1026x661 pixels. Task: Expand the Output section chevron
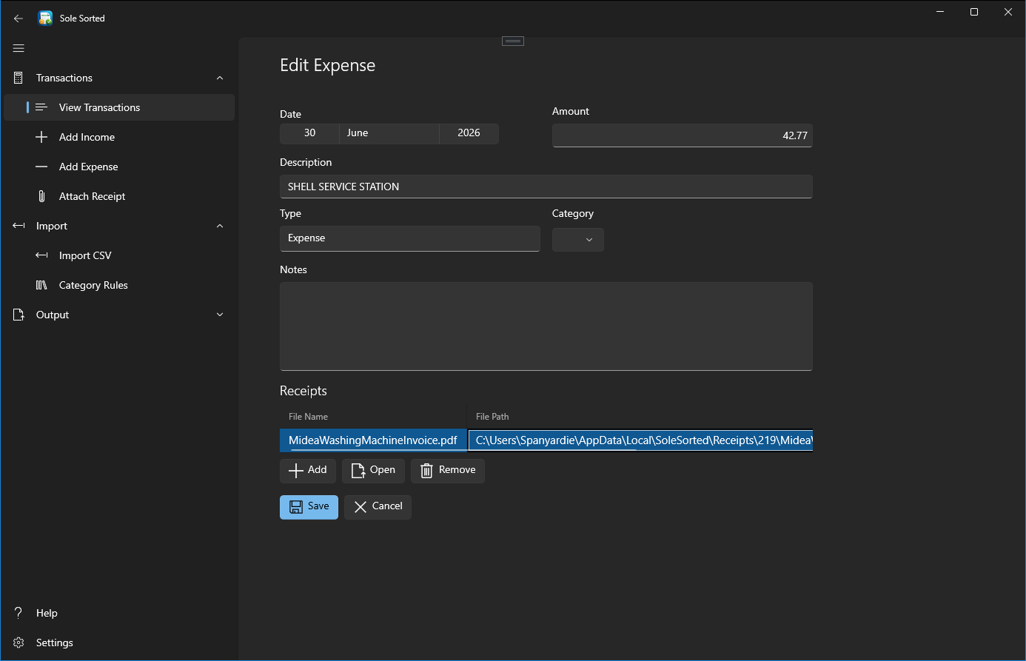click(220, 315)
